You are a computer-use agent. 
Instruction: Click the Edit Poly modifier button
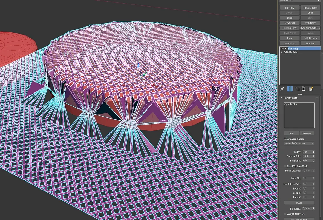pos(289,8)
